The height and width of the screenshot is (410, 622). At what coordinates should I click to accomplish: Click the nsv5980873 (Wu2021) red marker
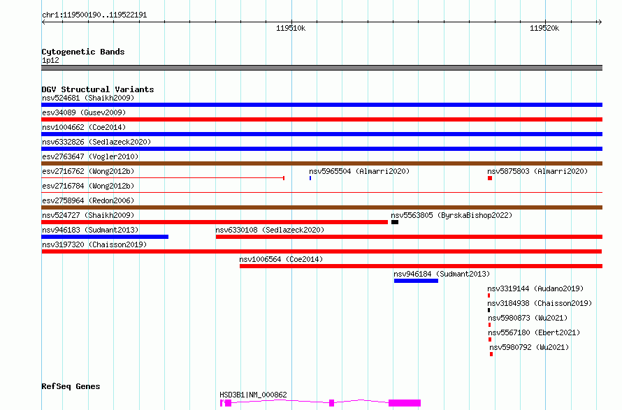489,325
